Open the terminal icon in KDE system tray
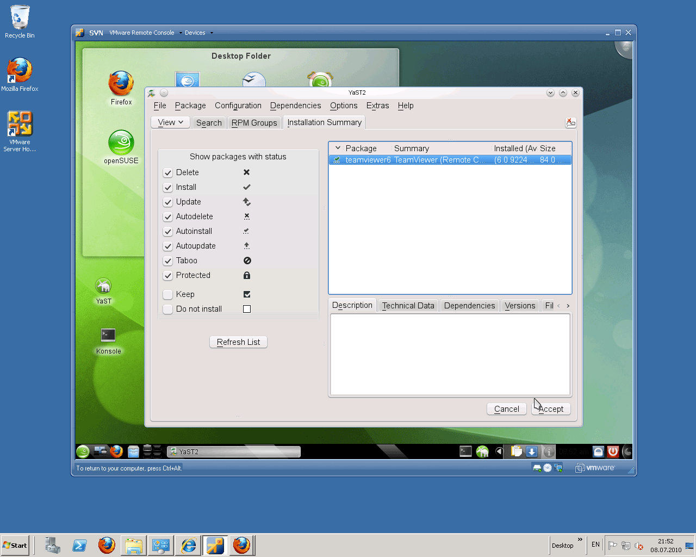 click(465, 451)
